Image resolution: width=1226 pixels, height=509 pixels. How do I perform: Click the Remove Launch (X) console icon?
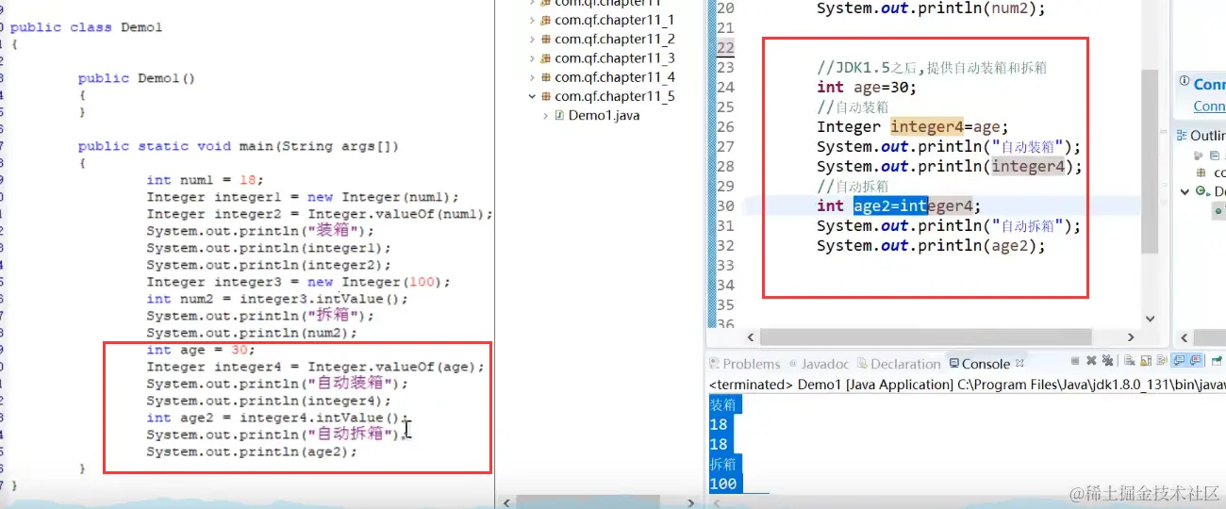point(1091,360)
